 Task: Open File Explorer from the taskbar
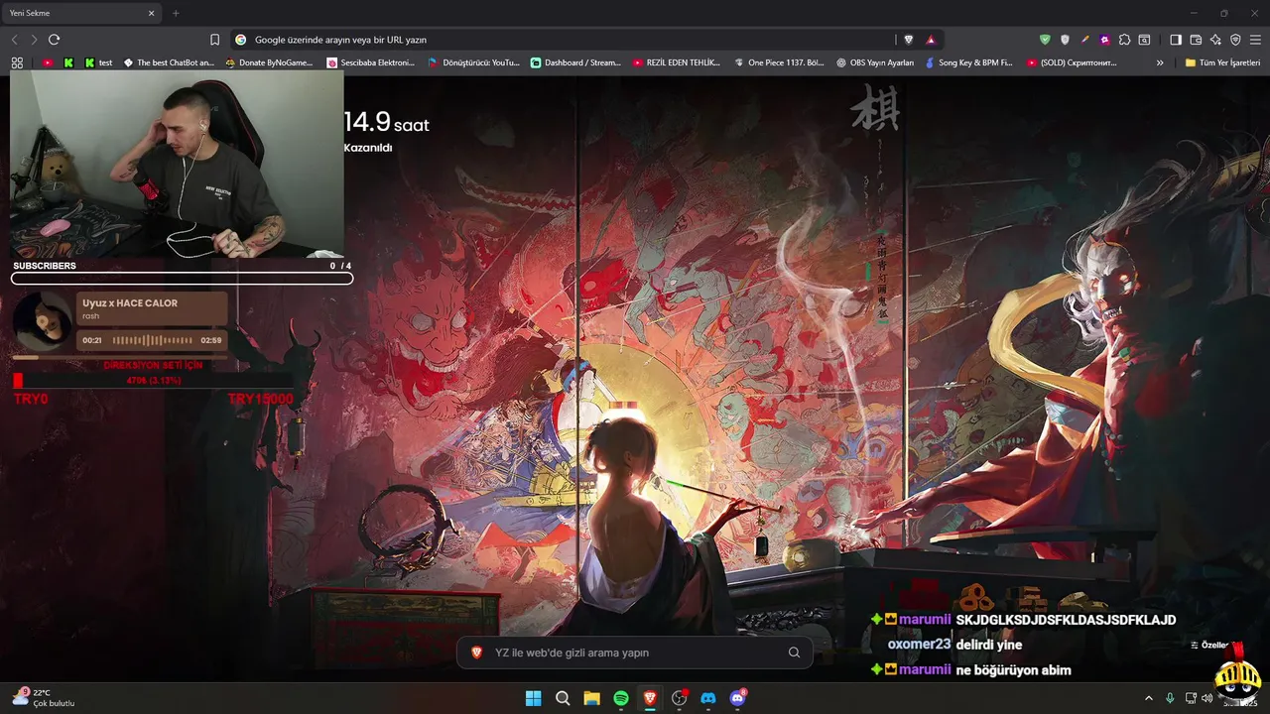tap(591, 698)
